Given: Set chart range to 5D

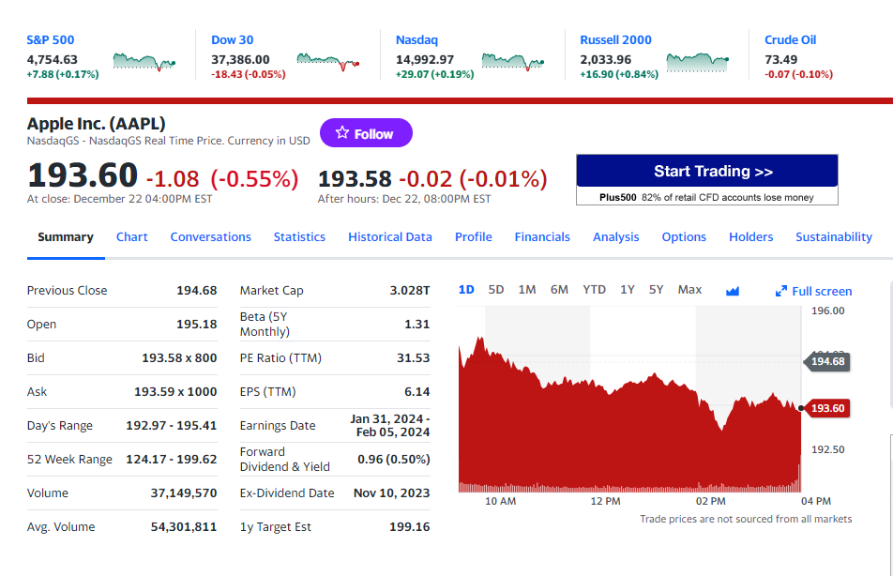Looking at the screenshot, I should pyautogui.click(x=496, y=290).
